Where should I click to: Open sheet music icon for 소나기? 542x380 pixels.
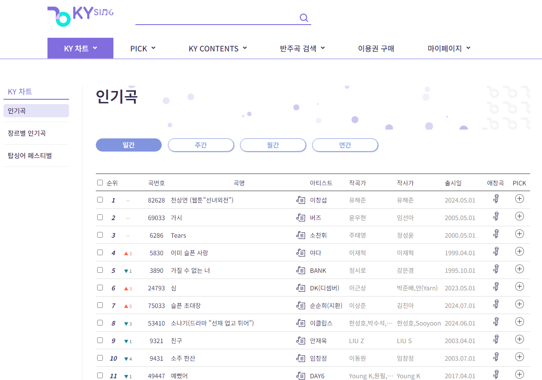click(x=301, y=323)
